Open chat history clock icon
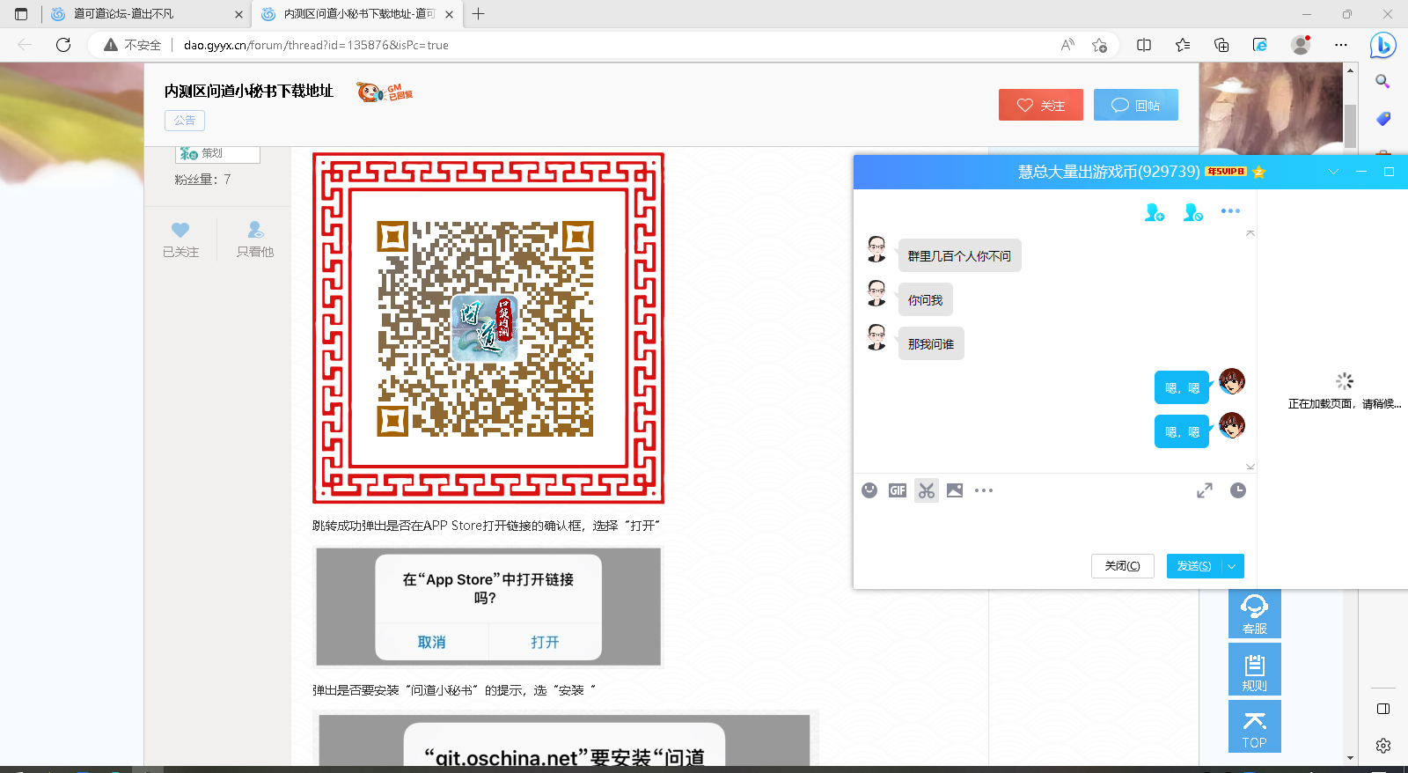This screenshot has height=773, width=1408. click(x=1238, y=490)
